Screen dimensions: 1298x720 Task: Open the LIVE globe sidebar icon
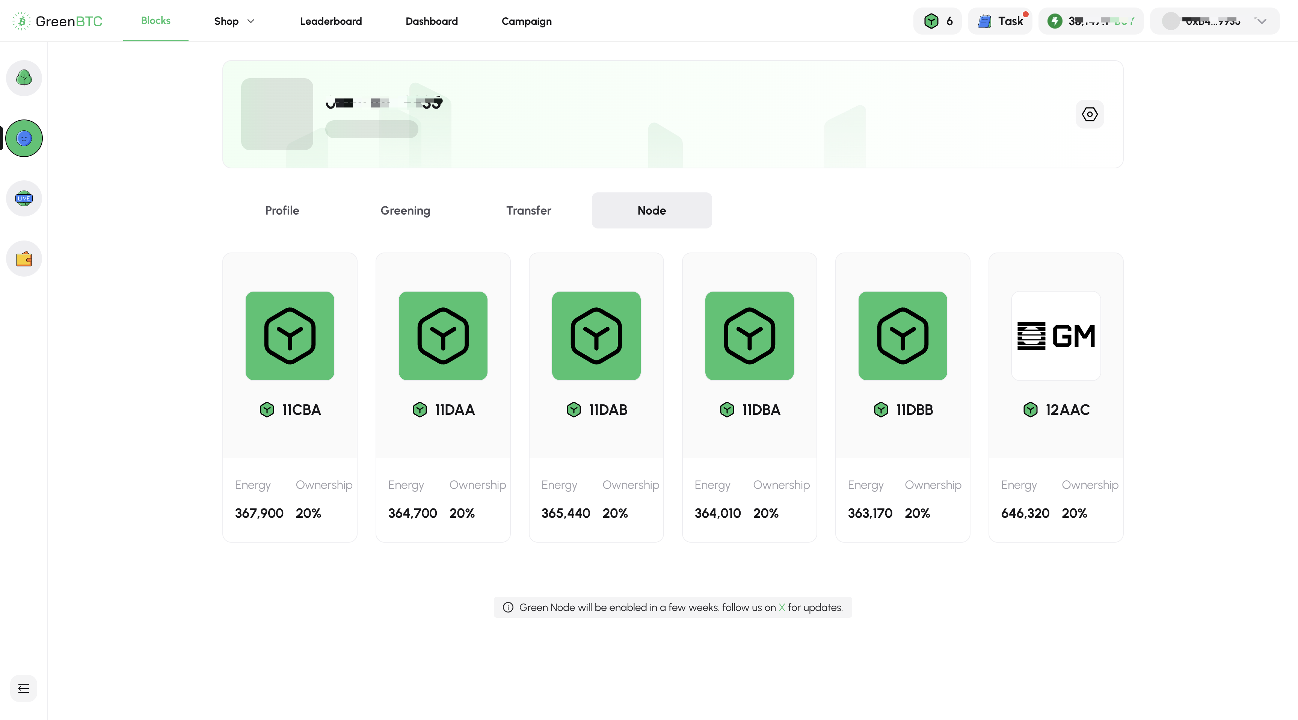(24, 198)
